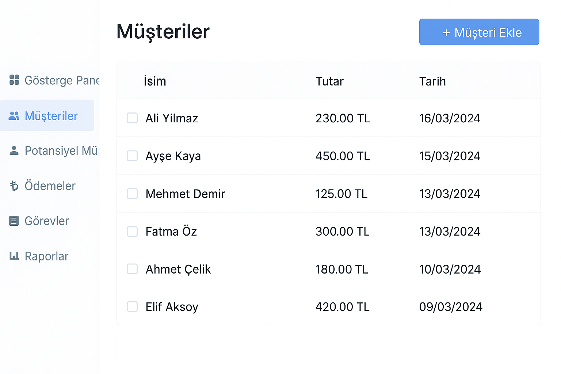
Task: Open the Elif Aksoy customer name
Action: tap(172, 307)
